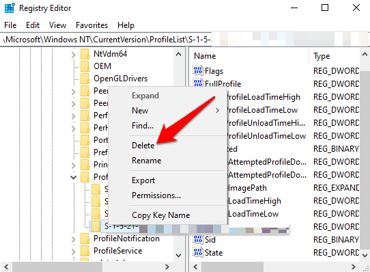This screenshot has width=370, height=272.
Task: Click the Registry Editor app icon in title bar
Action: pyautogui.click(x=10, y=8)
